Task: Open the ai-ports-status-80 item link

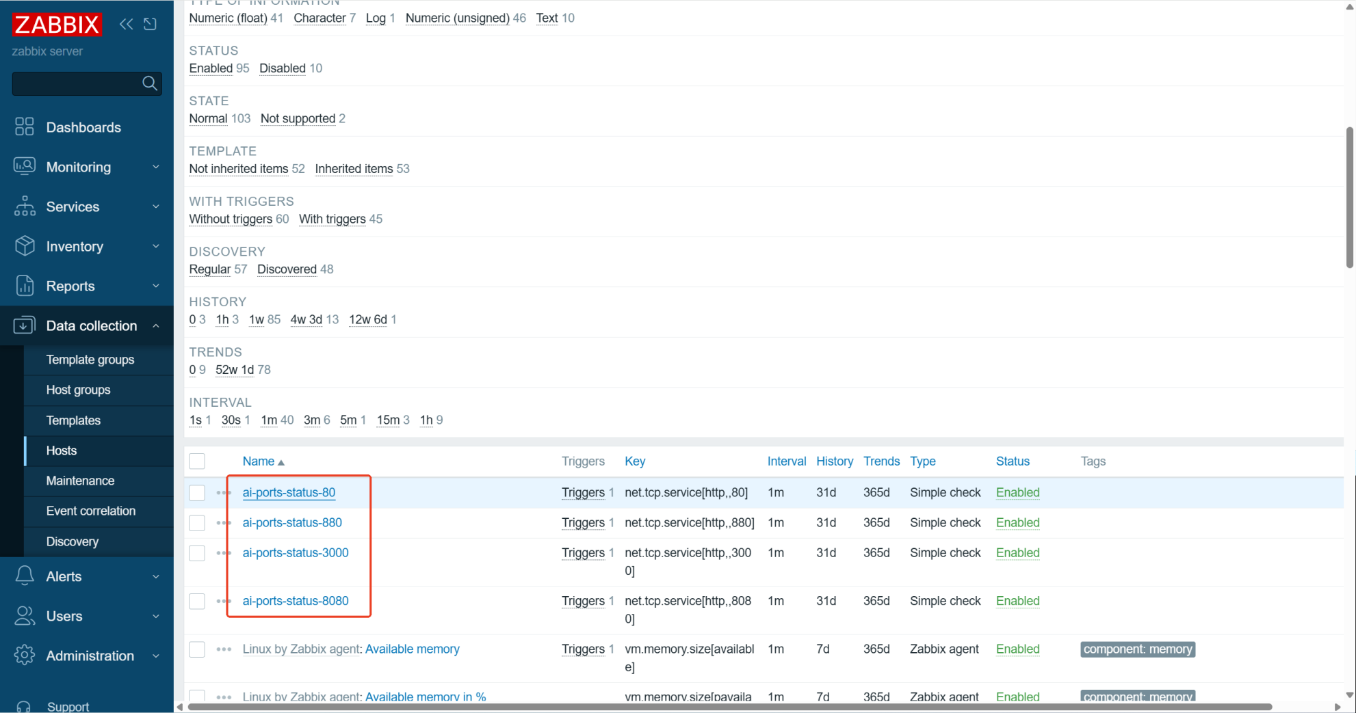Action: click(289, 492)
